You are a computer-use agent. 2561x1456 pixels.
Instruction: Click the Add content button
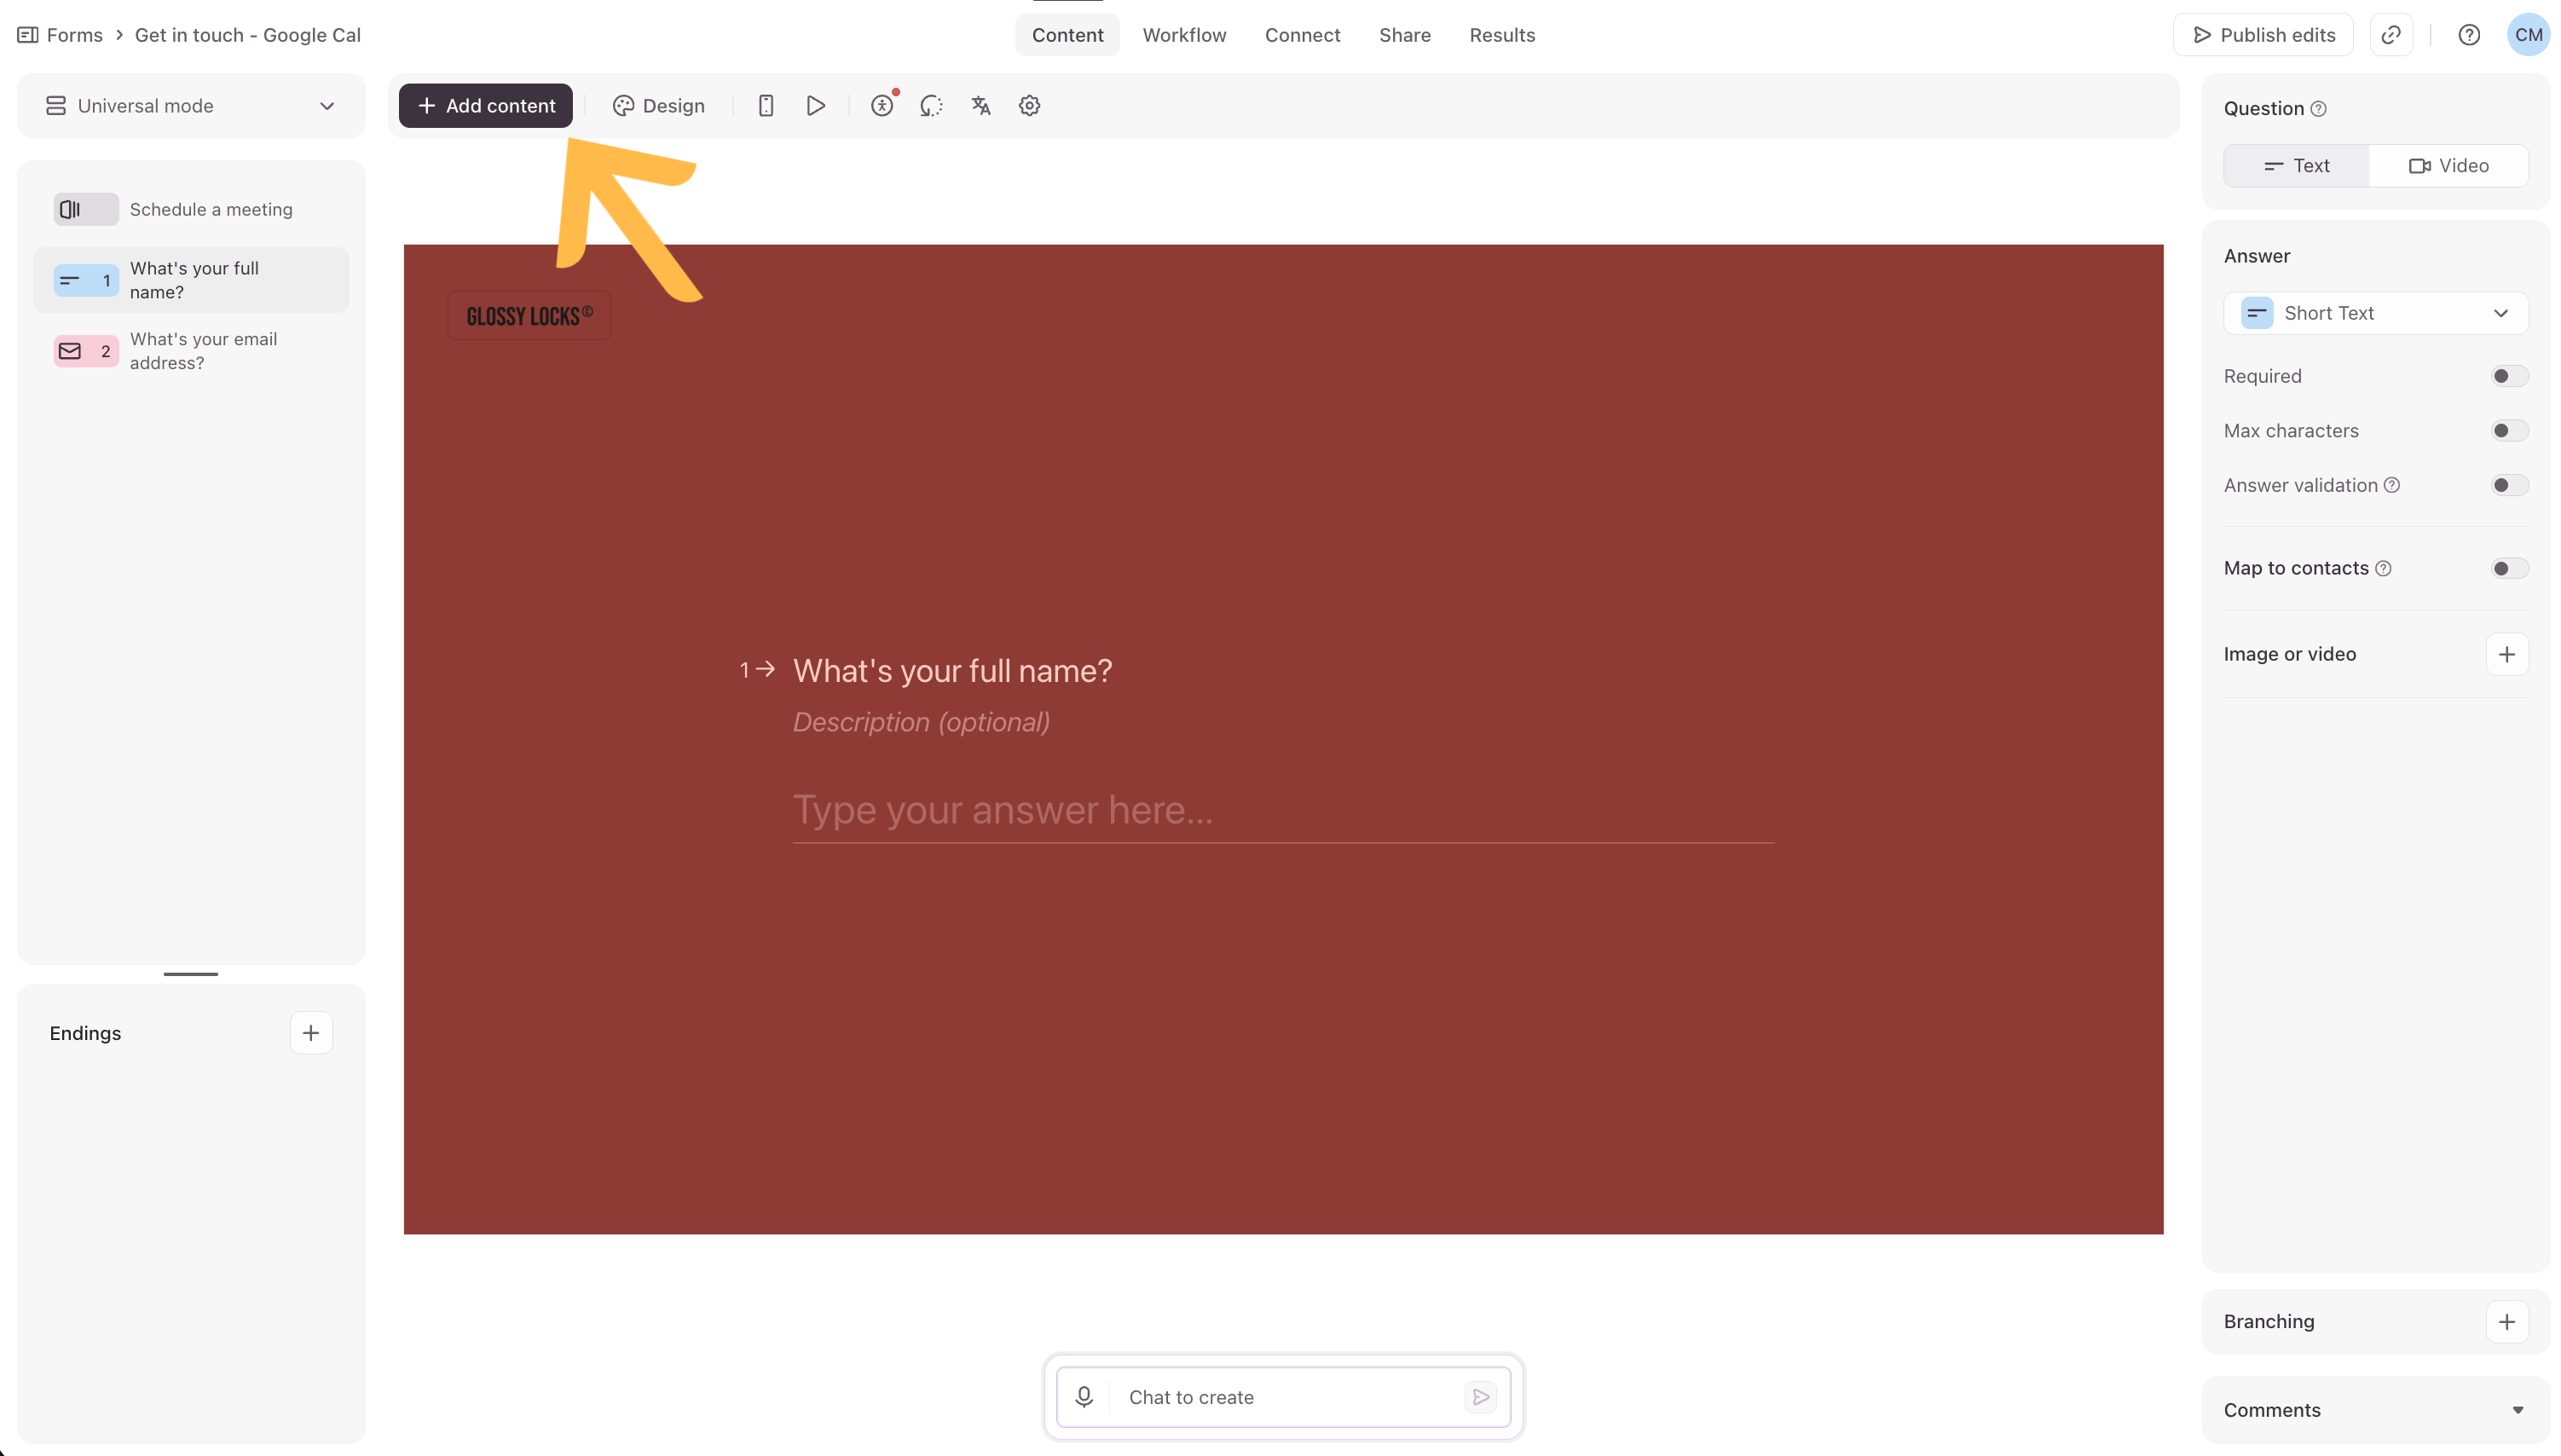tap(486, 106)
